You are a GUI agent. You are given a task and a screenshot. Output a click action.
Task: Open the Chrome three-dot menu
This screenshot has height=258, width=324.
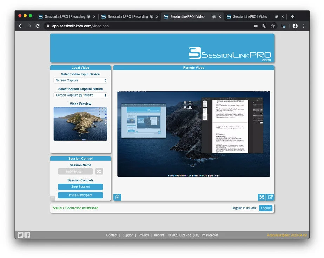[304, 26]
